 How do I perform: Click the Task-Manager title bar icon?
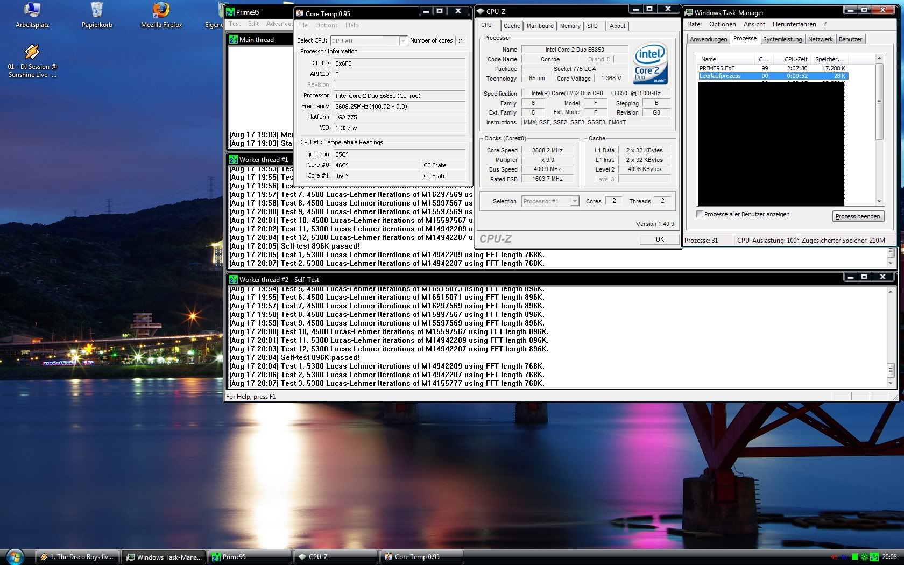click(688, 12)
